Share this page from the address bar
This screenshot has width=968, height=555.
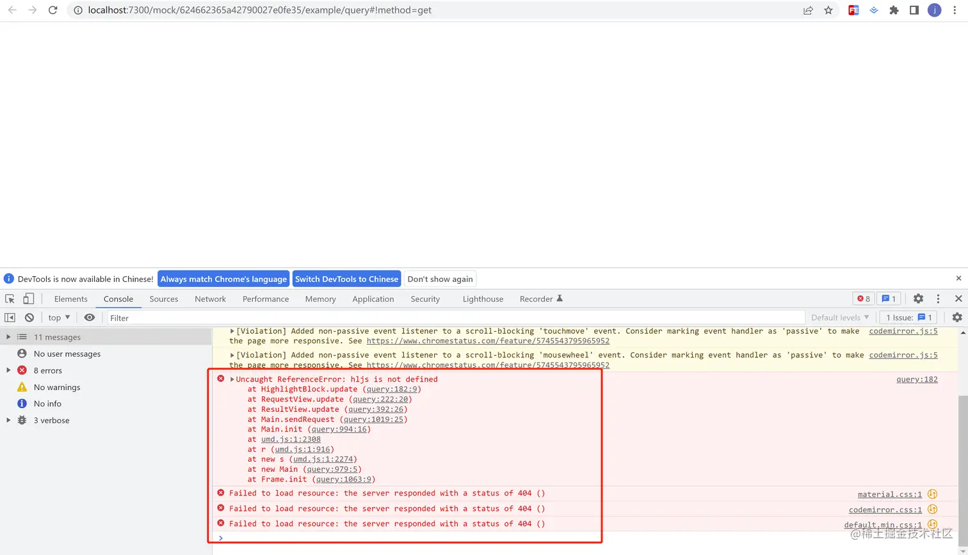(808, 10)
